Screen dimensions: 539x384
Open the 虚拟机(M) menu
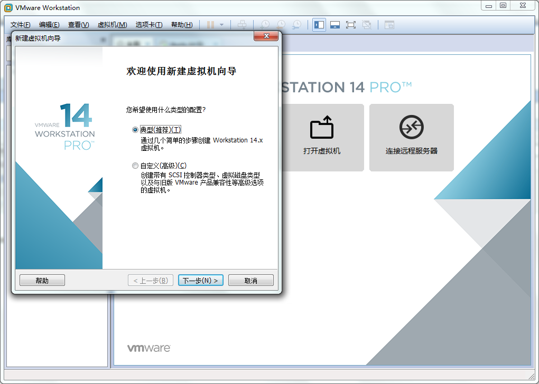point(113,25)
